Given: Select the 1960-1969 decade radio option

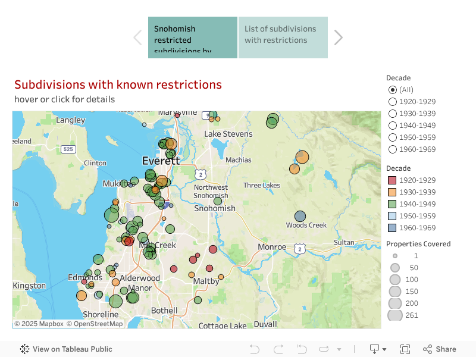Looking at the screenshot, I should pos(393,149).
